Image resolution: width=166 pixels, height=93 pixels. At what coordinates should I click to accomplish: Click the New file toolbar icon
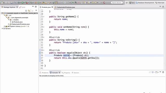tap(2, 3)
